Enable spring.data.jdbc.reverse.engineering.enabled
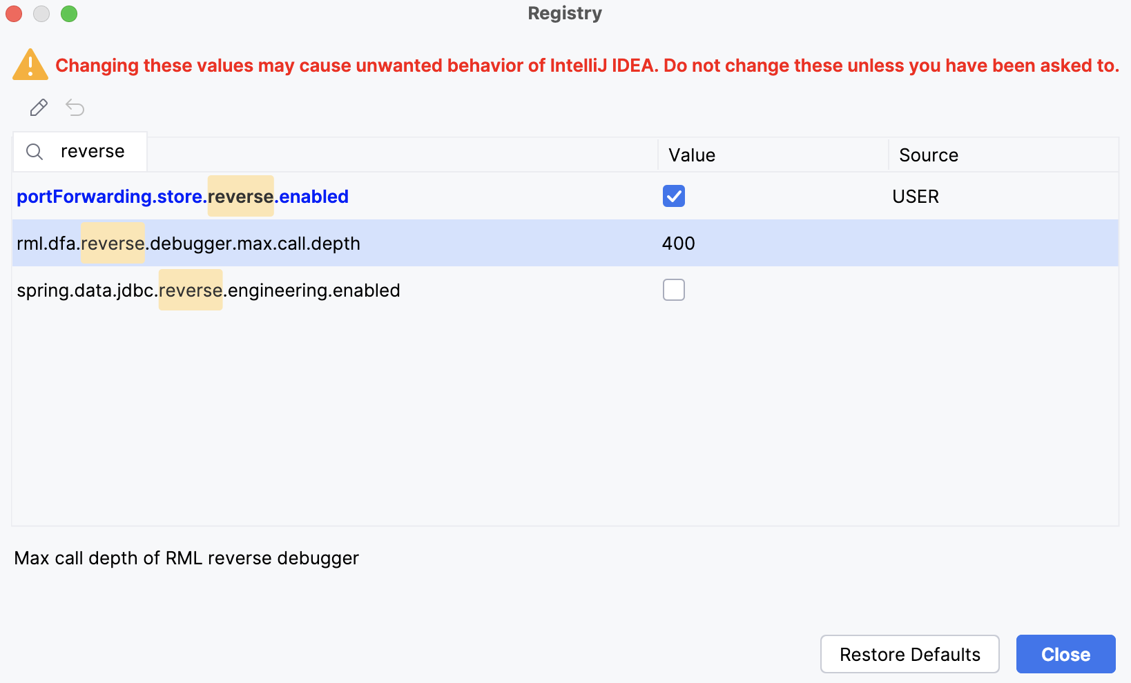Screen dimensions: 1131x683 [673, 290]
